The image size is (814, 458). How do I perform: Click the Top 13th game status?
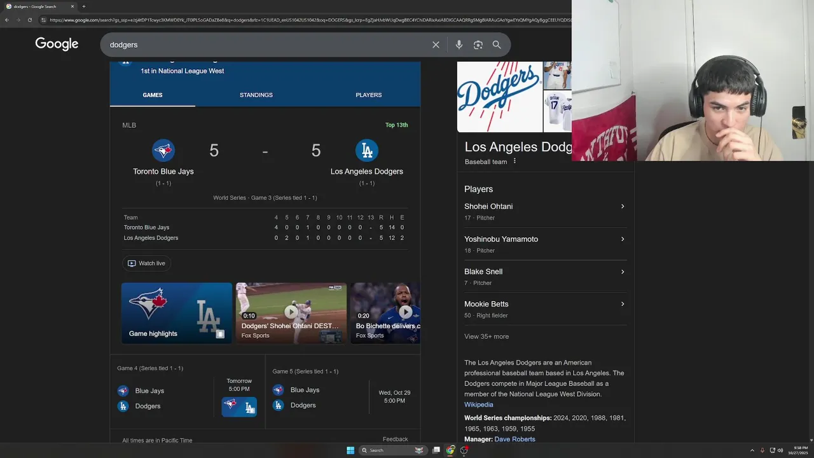point(397,125)
